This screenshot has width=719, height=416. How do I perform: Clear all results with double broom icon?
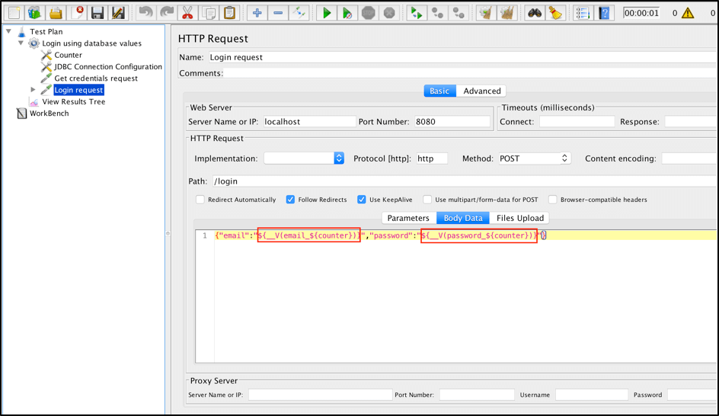(x=506, y=12)
